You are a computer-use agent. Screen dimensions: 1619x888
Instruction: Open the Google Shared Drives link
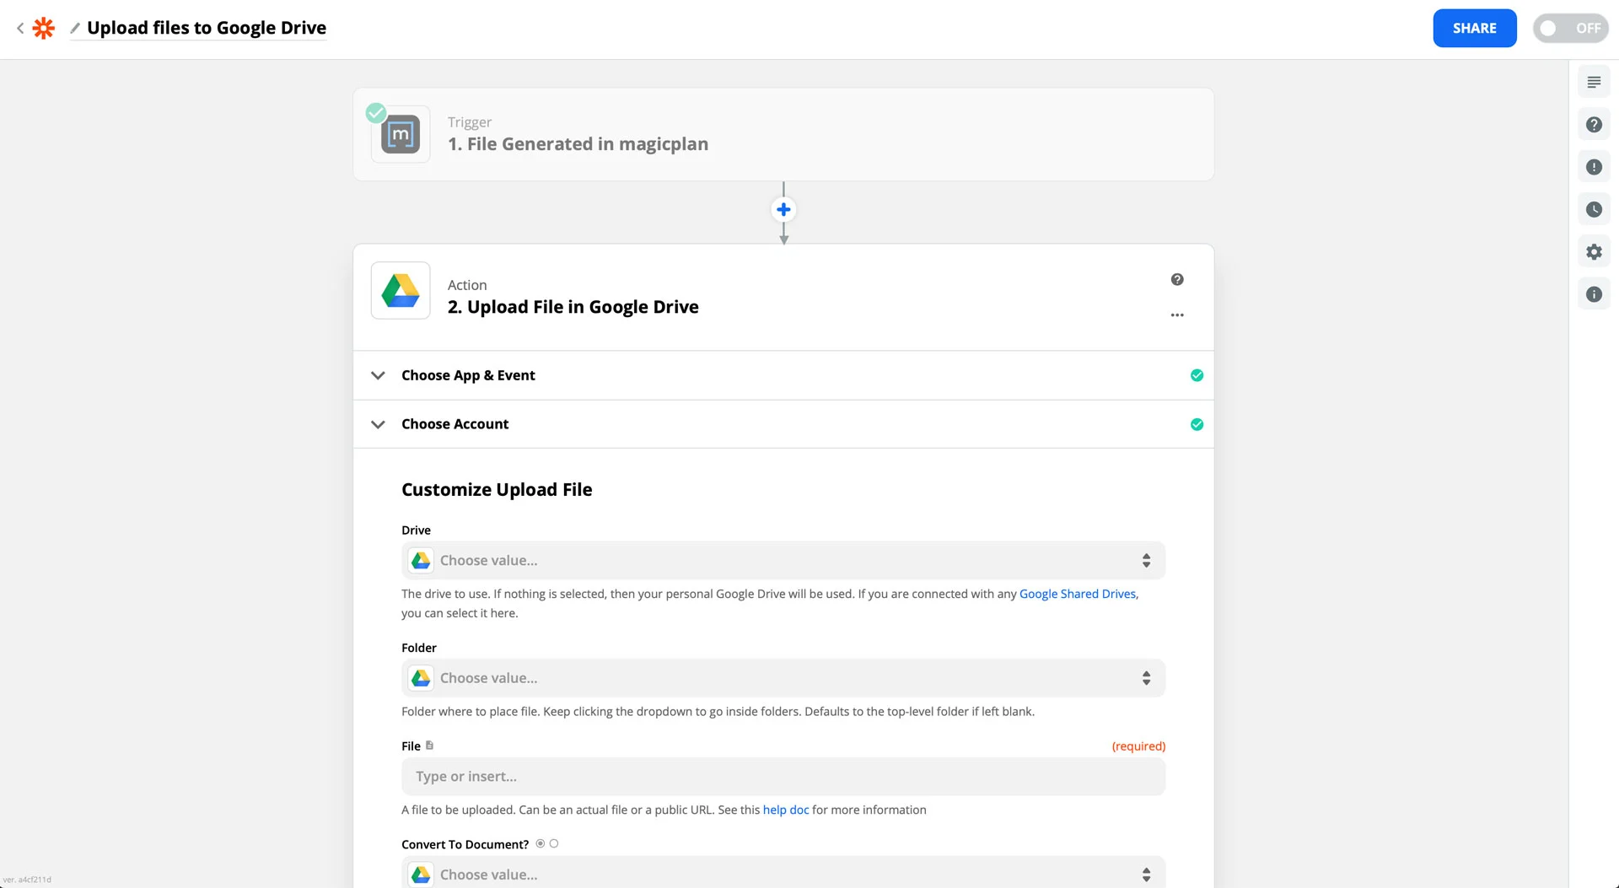(1077, 594)
